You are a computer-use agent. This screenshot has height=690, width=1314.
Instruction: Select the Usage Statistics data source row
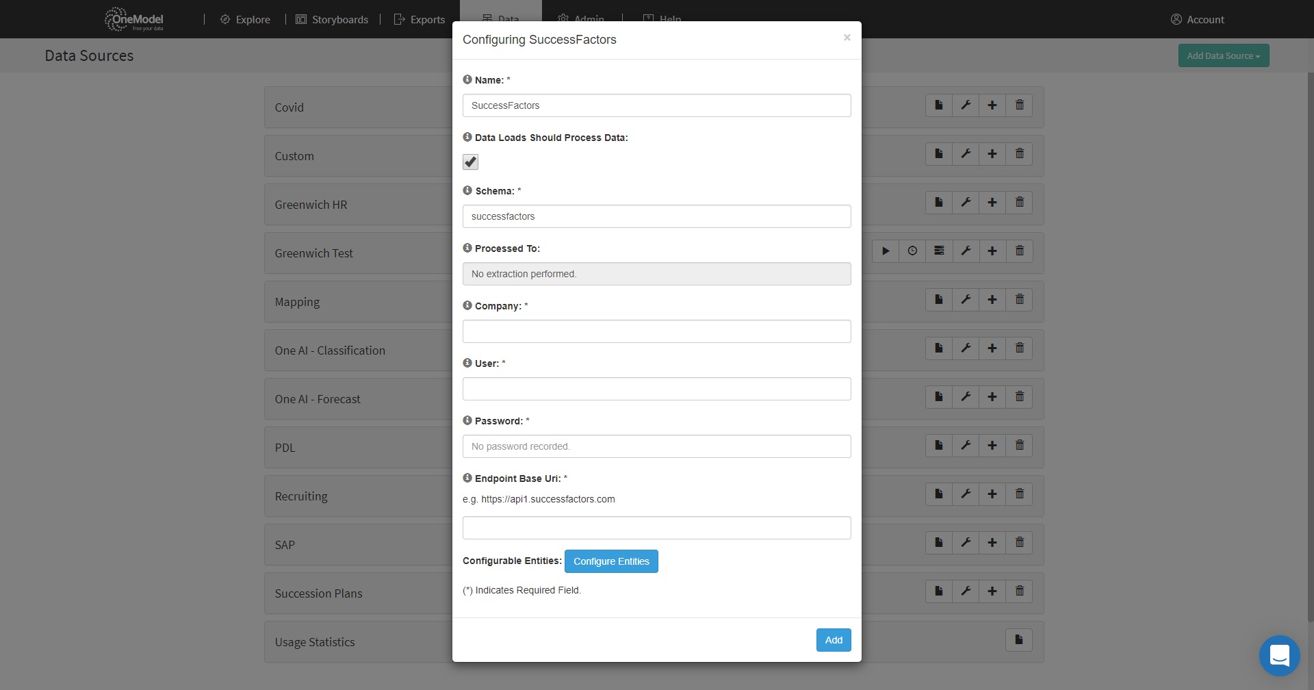(654, 642)
